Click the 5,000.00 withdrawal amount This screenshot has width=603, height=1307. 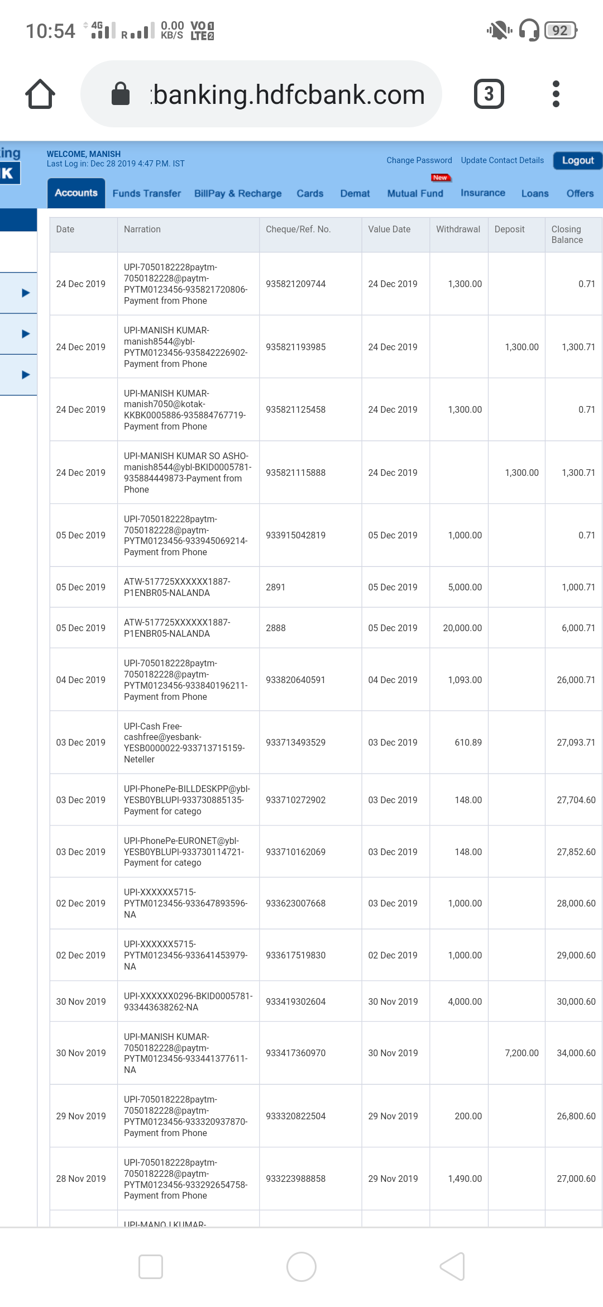tap(465, 587)
